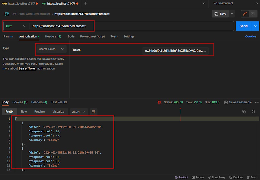
Task: Click Start Proxy in the footer
Action: click(x=217, y=177)
